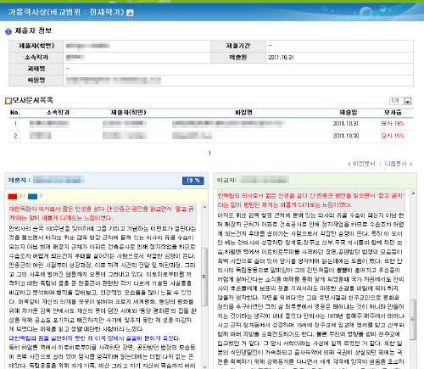The width and height of the screenshot is (424, 369).
Task: Click row number 1 in the document list
Action: 15,124
